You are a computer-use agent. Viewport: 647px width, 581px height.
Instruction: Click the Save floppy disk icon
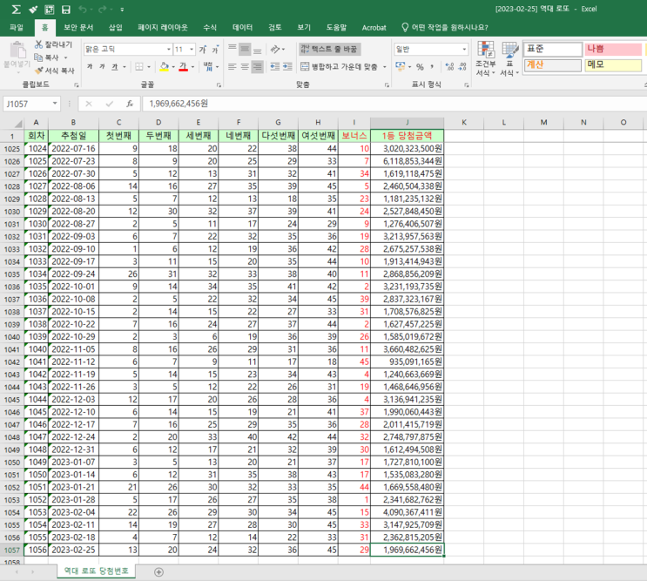[x=66, y=9]
